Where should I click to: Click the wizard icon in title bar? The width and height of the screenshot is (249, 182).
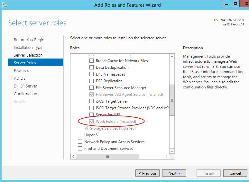(5, 5)
